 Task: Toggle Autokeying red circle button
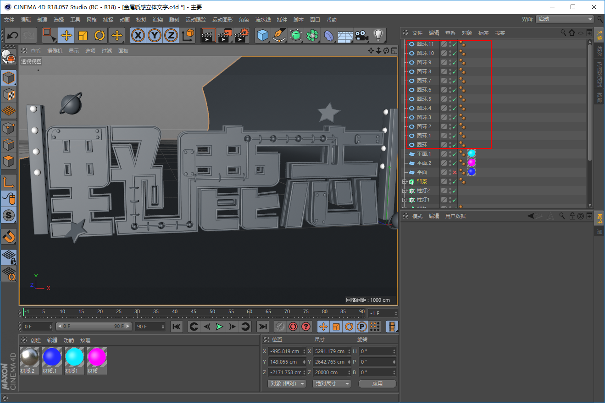[293, 327]
